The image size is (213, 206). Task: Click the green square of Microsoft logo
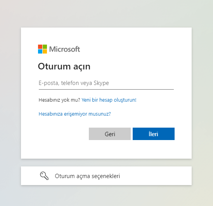click(x=45, y=47)
